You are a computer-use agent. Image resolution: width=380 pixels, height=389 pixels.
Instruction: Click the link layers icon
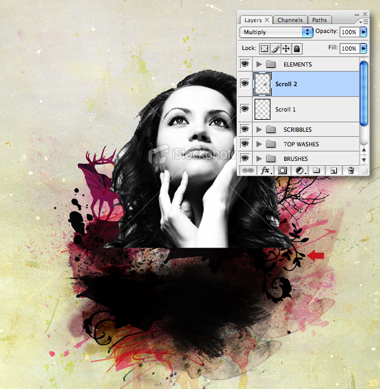(x=248, y=170)
